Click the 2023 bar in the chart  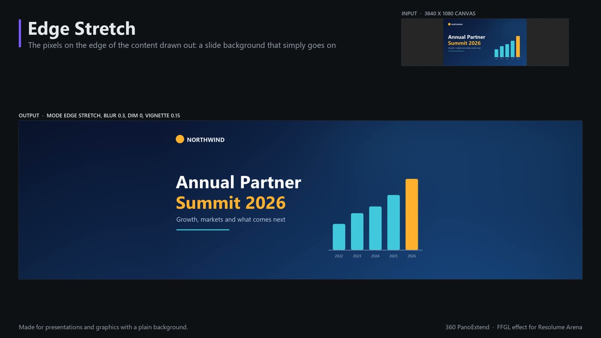click(x=357, y=231)
